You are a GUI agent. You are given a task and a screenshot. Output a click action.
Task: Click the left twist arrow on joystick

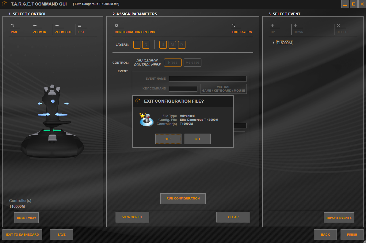coord(44,114)
